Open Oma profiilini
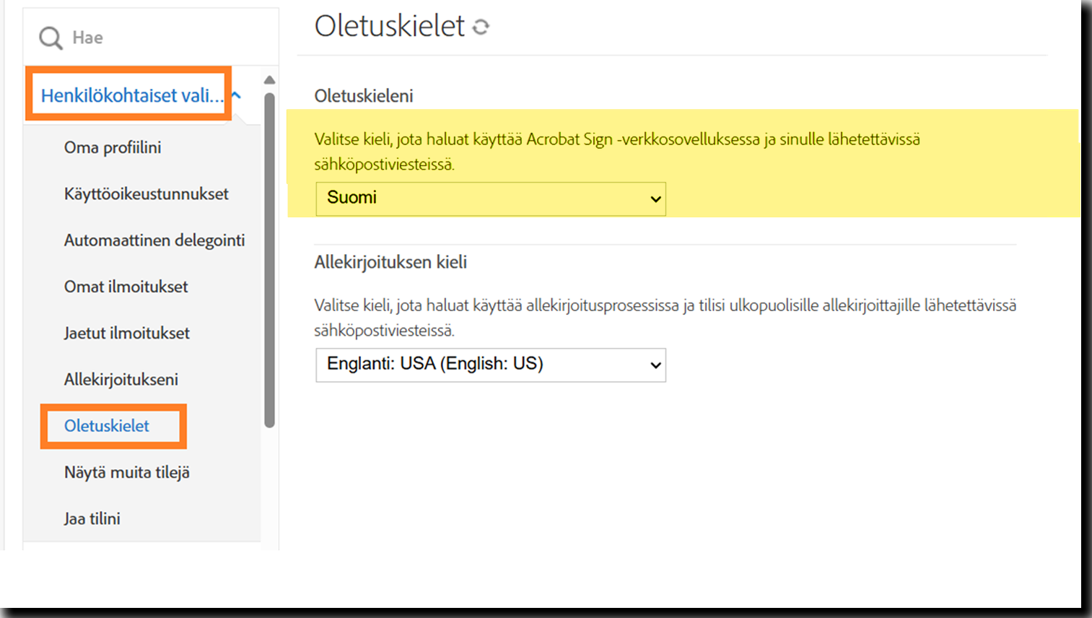This screenshot has width=1092, height=618. pos(113,147)
